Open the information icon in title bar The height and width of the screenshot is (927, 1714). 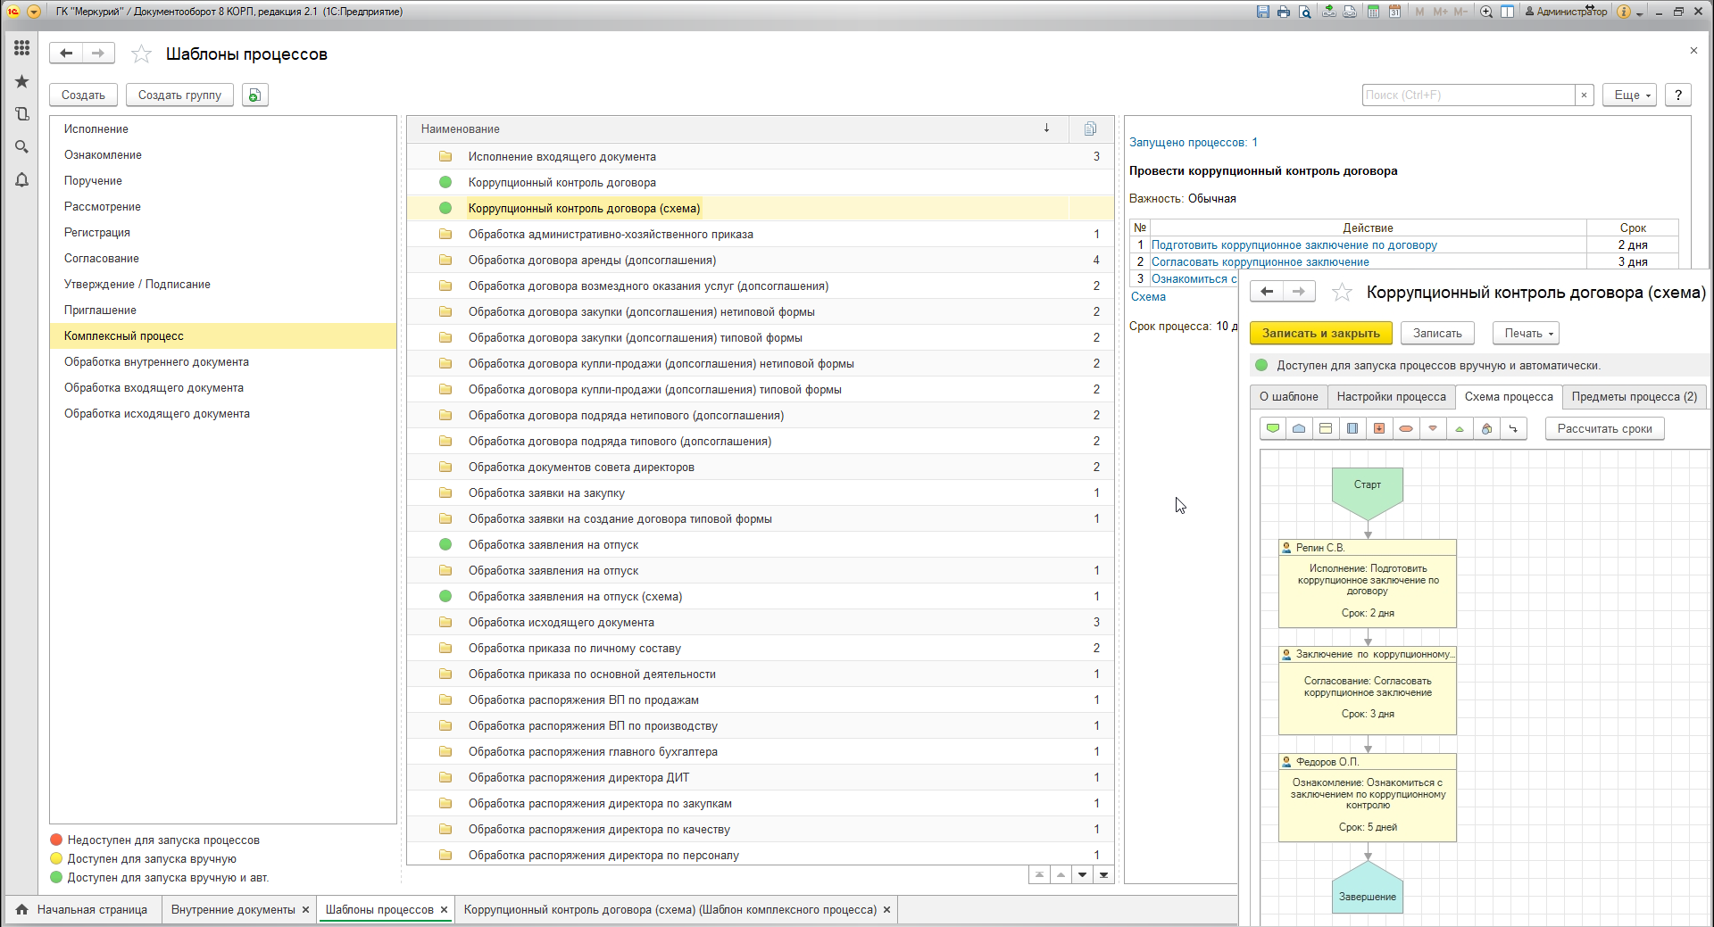point(1624,12)
